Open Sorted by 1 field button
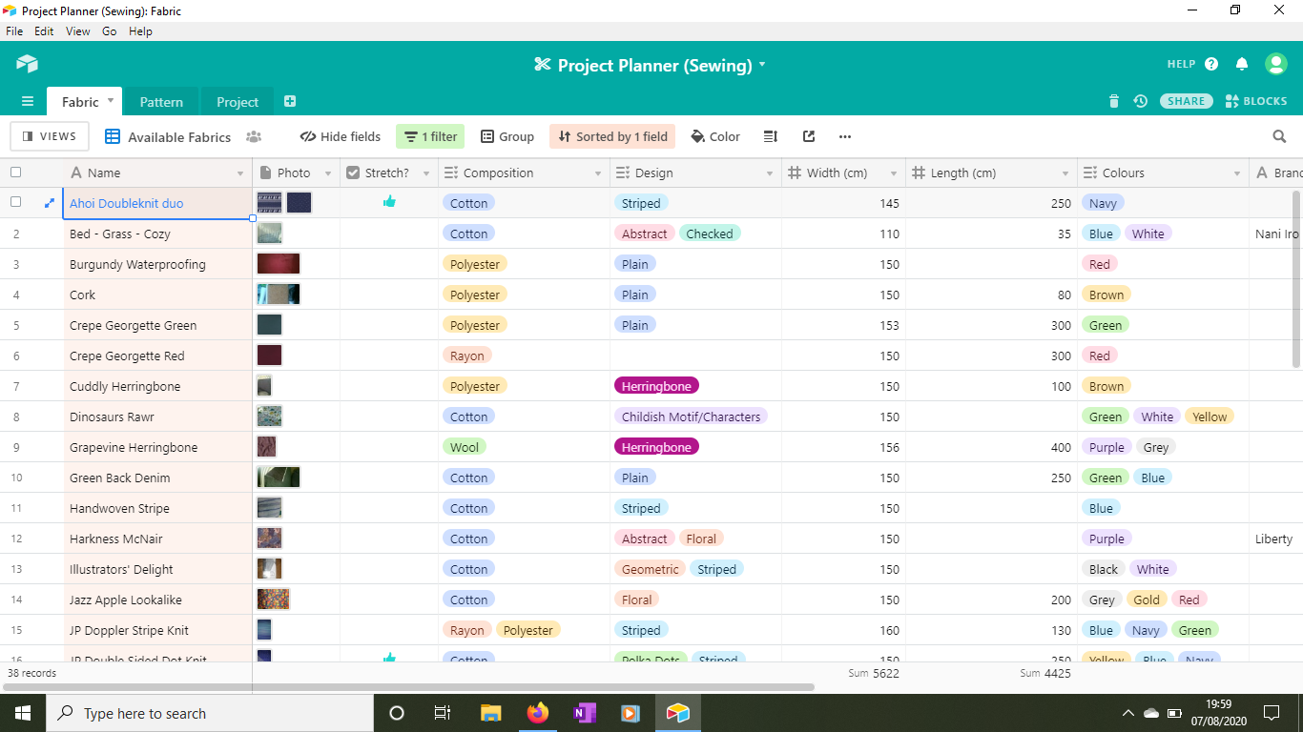Image resolution: width=1303 pixels, height=732 pixels. point(612,136)
